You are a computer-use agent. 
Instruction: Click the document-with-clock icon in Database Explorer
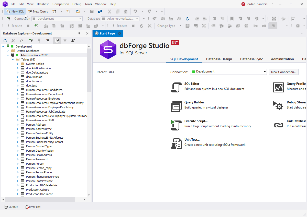[73, 41]
